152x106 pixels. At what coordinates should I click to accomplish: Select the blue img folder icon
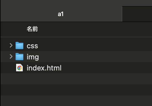click(19, 57)
